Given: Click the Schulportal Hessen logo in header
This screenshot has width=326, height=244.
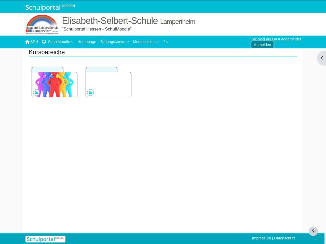Looking at the screenshot, I should (x=50, y=7).
